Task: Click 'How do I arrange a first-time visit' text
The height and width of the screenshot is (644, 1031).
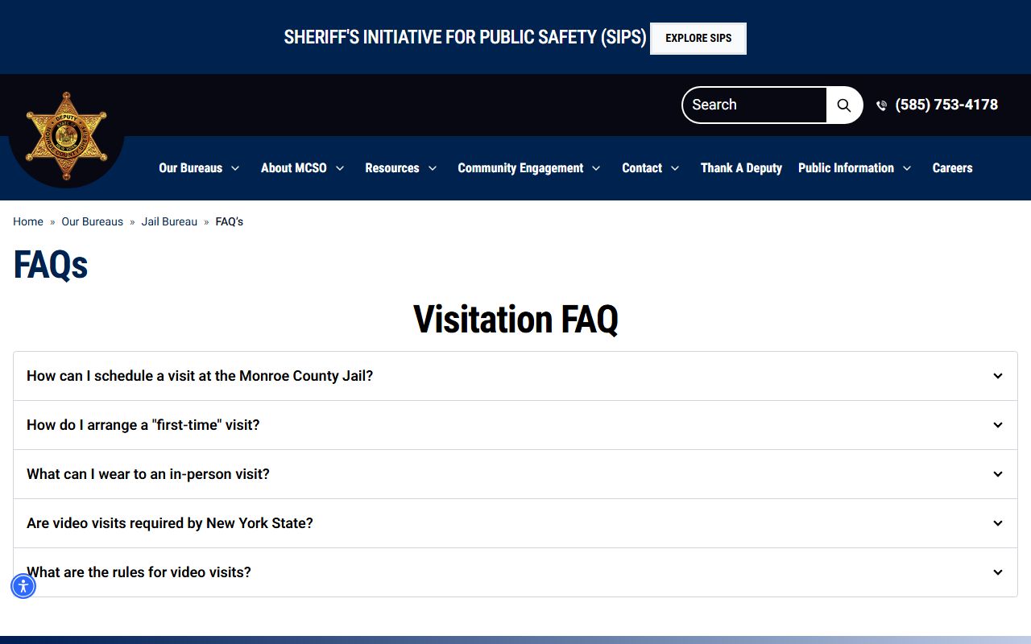Action: 143,425
